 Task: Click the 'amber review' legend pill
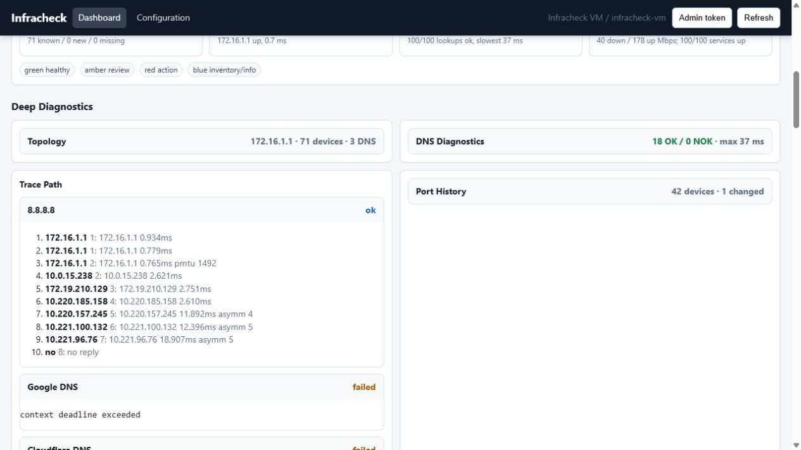107,70
